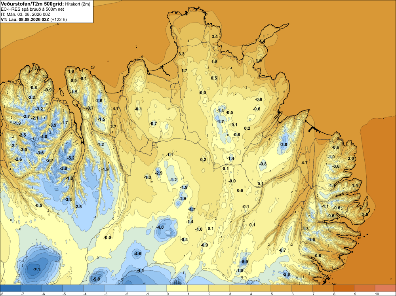Select the -3.6 temperature value

click(x=40, y=153)
